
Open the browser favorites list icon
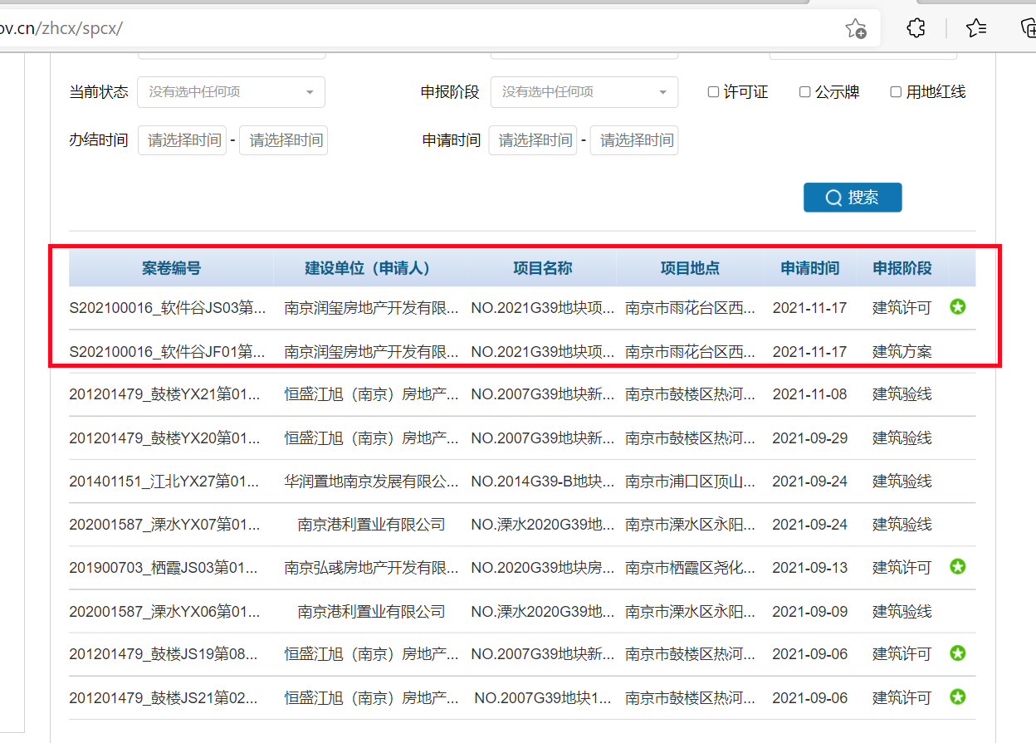click(x=976, y=28)
